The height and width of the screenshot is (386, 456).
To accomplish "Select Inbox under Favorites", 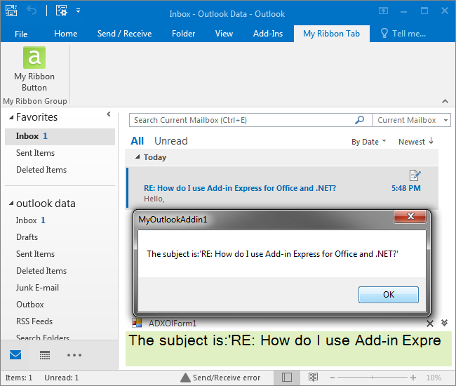I will [60, 136].
